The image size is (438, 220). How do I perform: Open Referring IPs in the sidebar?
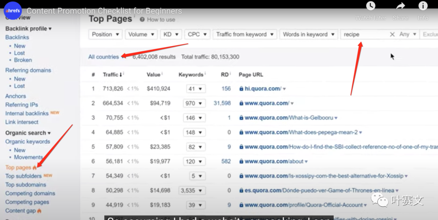tap(21, 105)
